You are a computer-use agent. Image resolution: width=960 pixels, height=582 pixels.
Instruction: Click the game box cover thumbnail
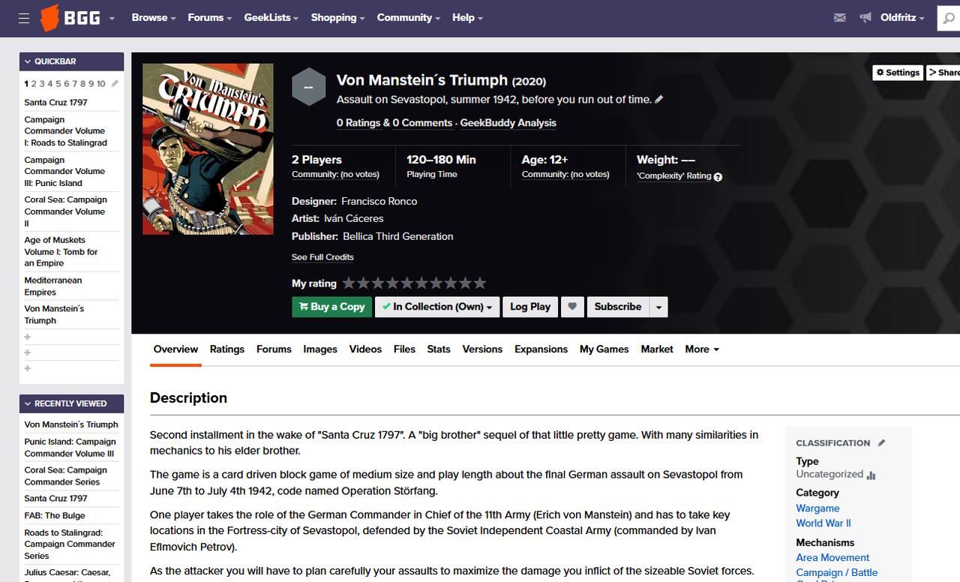tap(208, 149)
